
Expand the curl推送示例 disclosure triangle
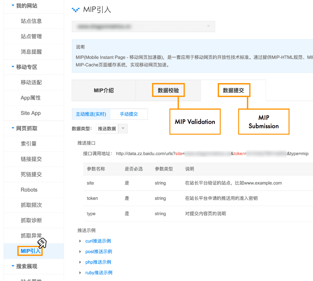tap(81, 241)
